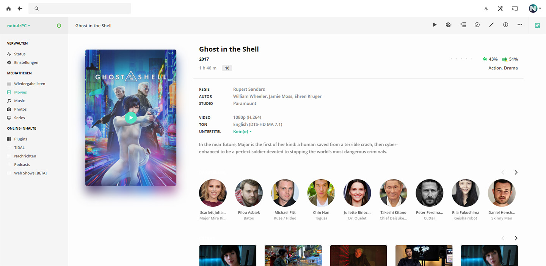Screen dimensions: 546x266
Task: Open Peter Ferdinando cast photo
Action: [430, 193]
